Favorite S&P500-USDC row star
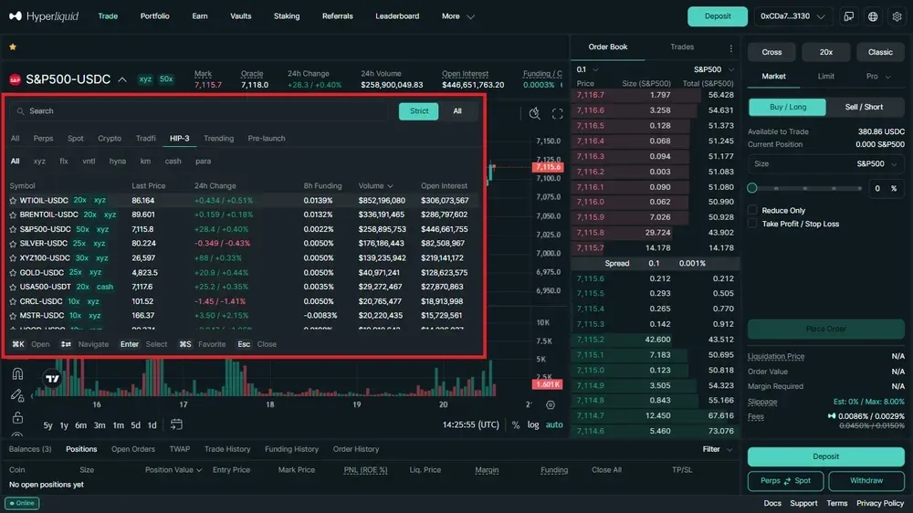 point(13,229)
